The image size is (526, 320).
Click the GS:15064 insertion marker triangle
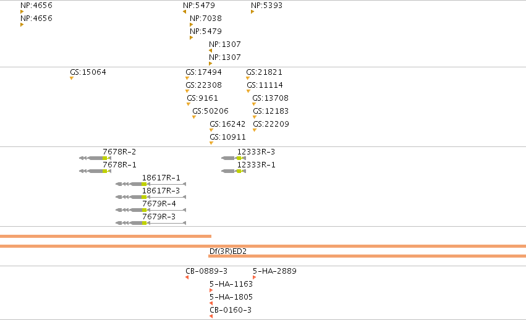click(72, 78)
